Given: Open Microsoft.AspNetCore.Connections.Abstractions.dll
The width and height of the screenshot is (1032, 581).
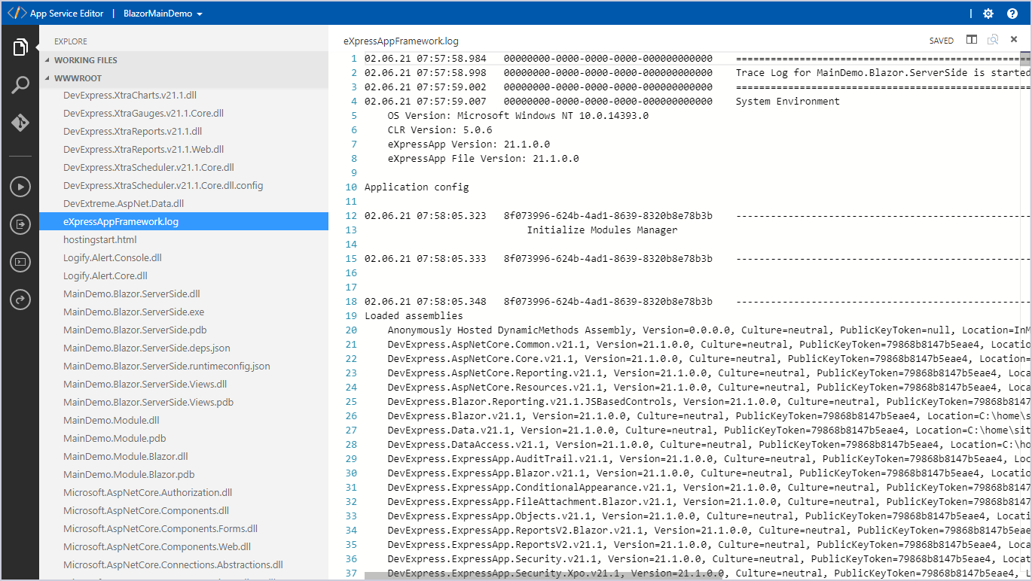Looking at the screenshot, I should pyautogui.click(x=173, y=564).
